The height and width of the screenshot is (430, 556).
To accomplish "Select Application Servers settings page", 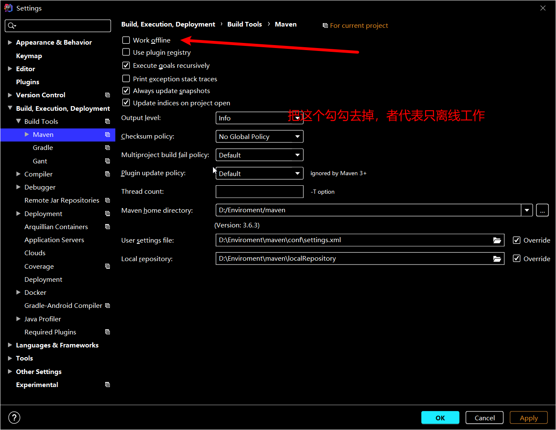I will 54,240.
